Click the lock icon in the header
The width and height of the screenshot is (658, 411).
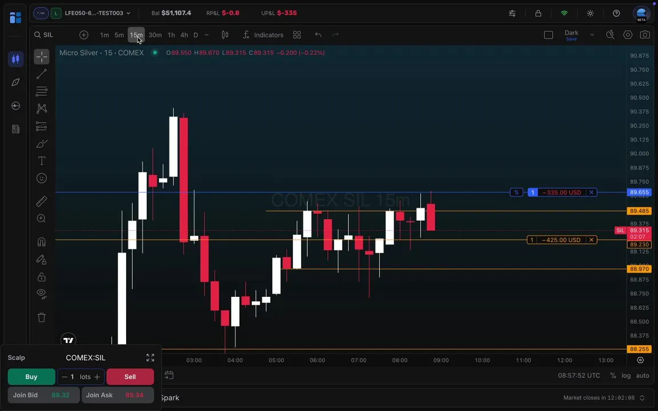pos(539,13)
